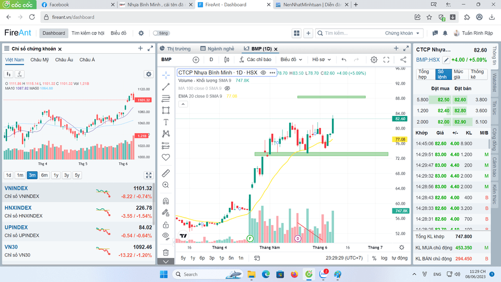
Task: Hide all drawings eye tool
Action: pyautogui.click(x=166, y=236)
